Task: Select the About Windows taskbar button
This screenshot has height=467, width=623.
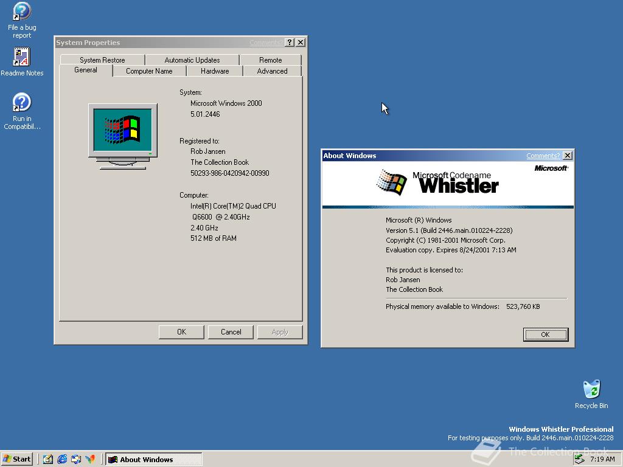Action: (154, 460)
